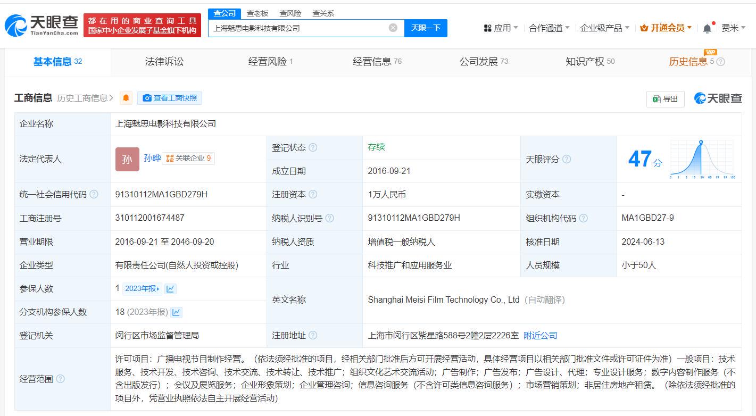Click the 小于50人 staff size value
The width and height of the screenshot is (756, 416).
(x=639, y=265)
